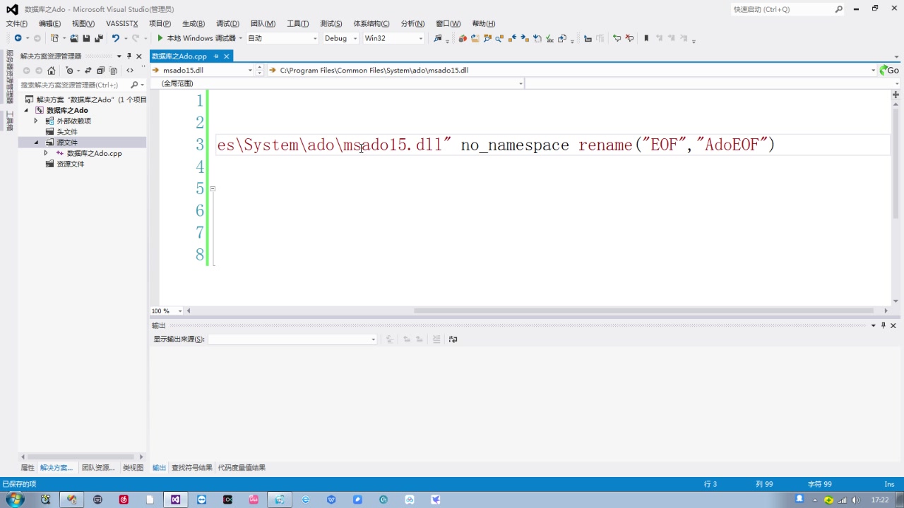Click the Undo toolbar icon
Image resolution: width=904 pixels, height=508 pixels.
click(x=116, y=38)
